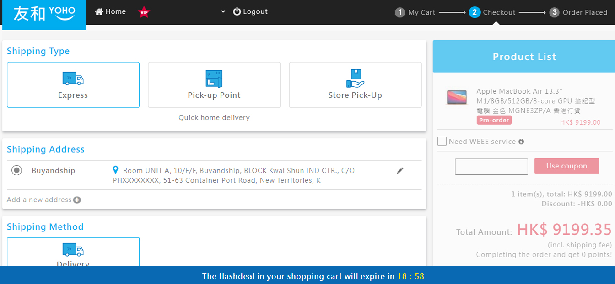
Task: Choose Store Pick-Up shipping type
Action: pyautogui.click(x=355, y=85)
